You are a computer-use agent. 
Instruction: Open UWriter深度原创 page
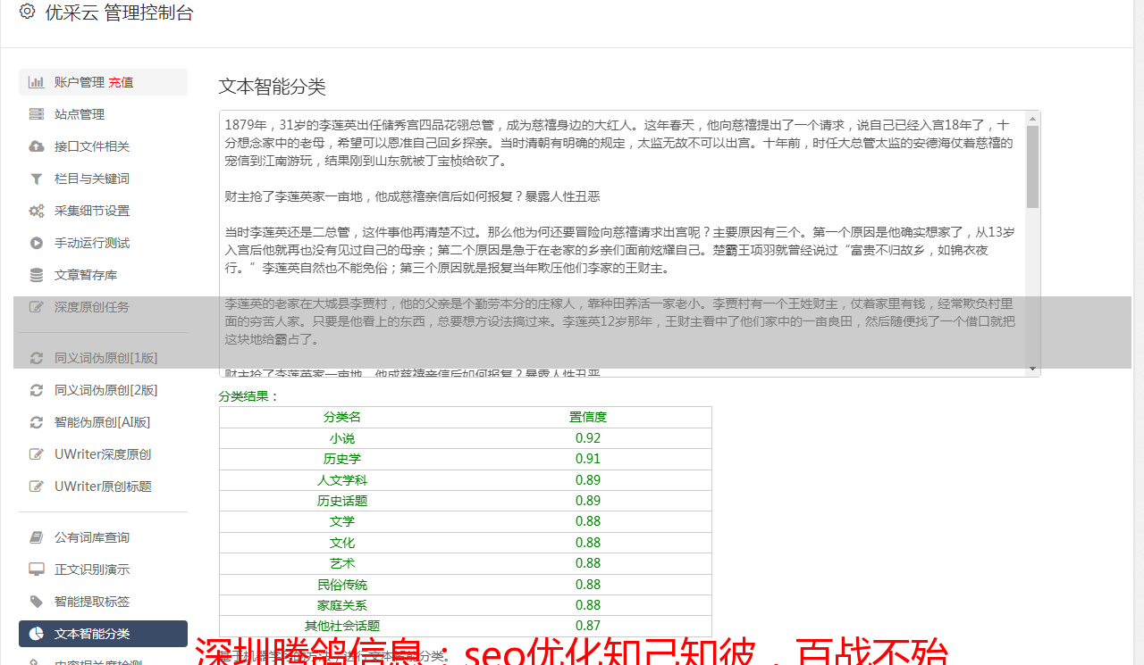103,454
